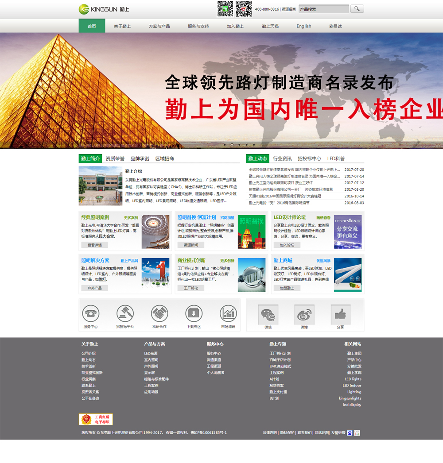Select the 行业资讯 news tab

(x=282, y=158)
